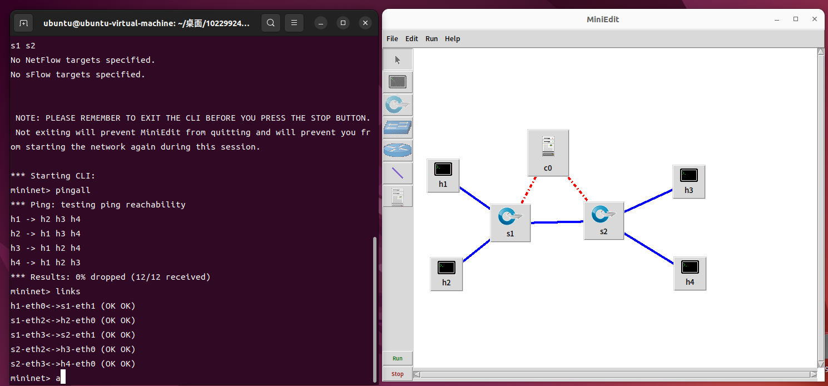This screenshot has height=386, width=828.
Task: Click the left arrow of MiniEdit horizontal scrollbar
Action: [x=418, y=374]
